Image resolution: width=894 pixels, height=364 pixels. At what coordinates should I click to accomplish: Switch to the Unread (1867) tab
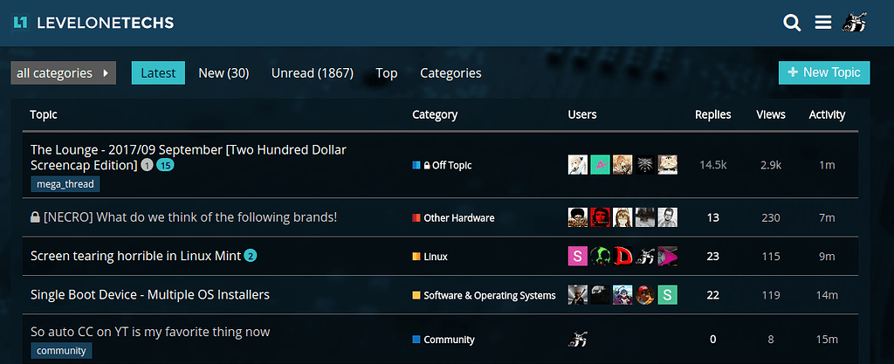coord(313,73)
